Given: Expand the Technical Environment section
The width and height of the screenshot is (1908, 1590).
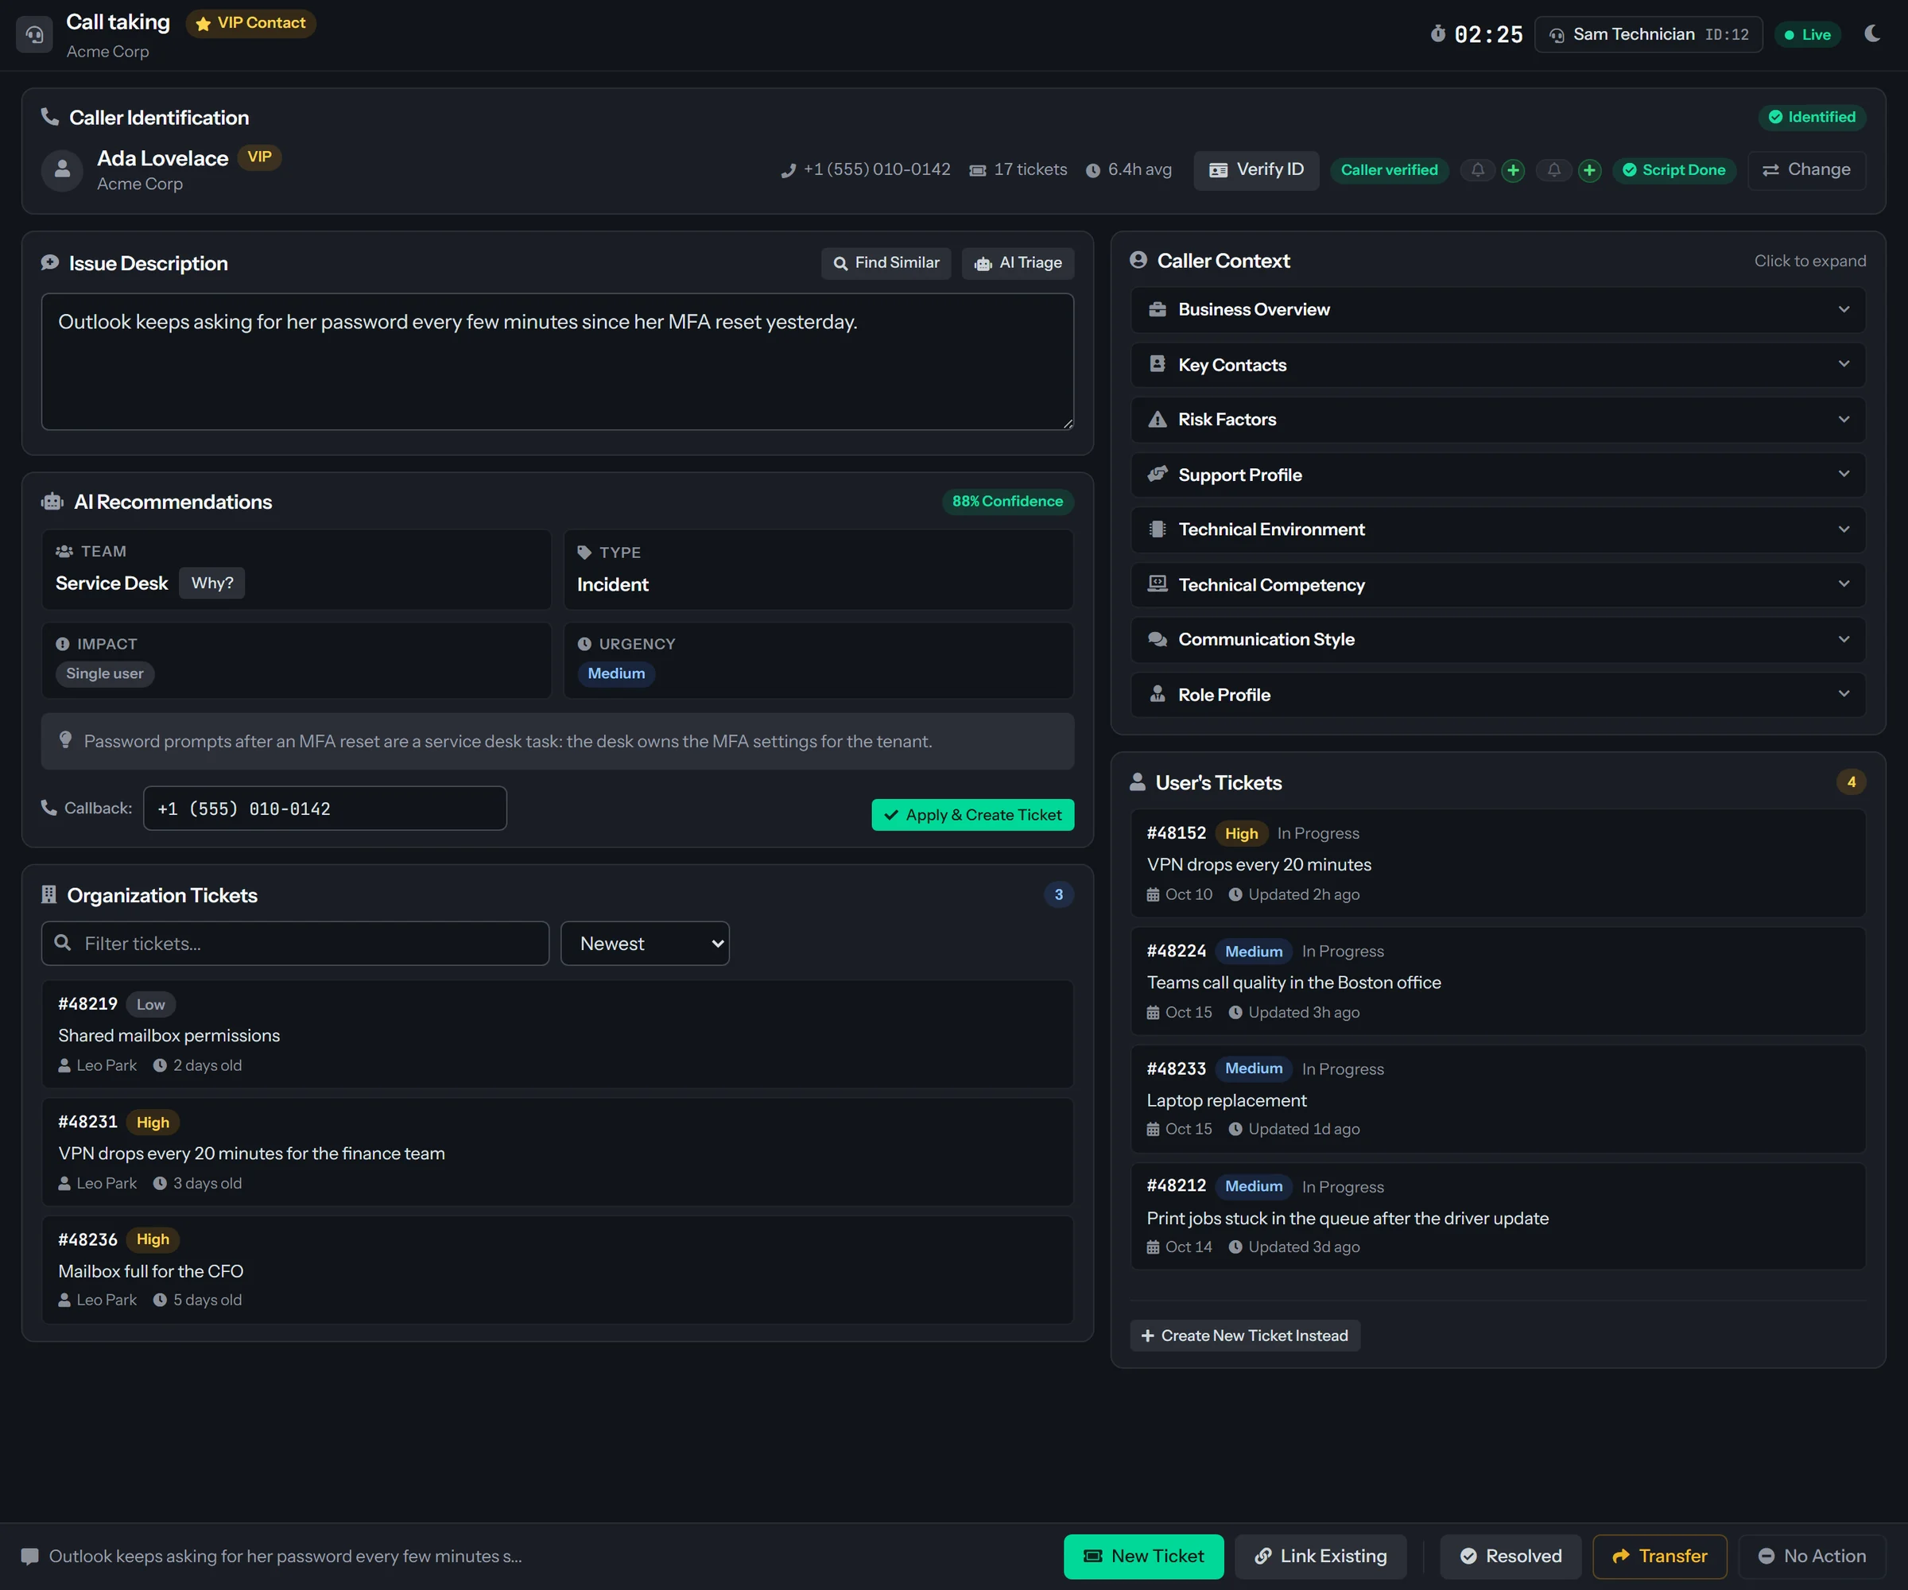Looking at the screenshot, I should click(1497, 529).
